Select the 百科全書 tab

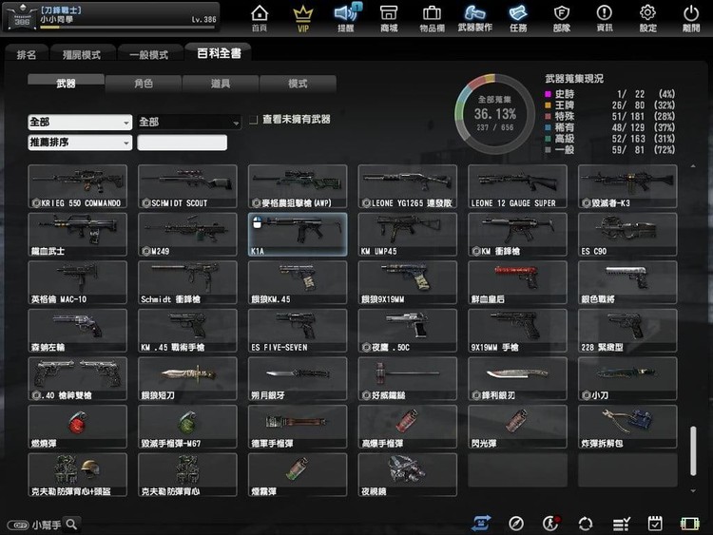click(219, 53)
